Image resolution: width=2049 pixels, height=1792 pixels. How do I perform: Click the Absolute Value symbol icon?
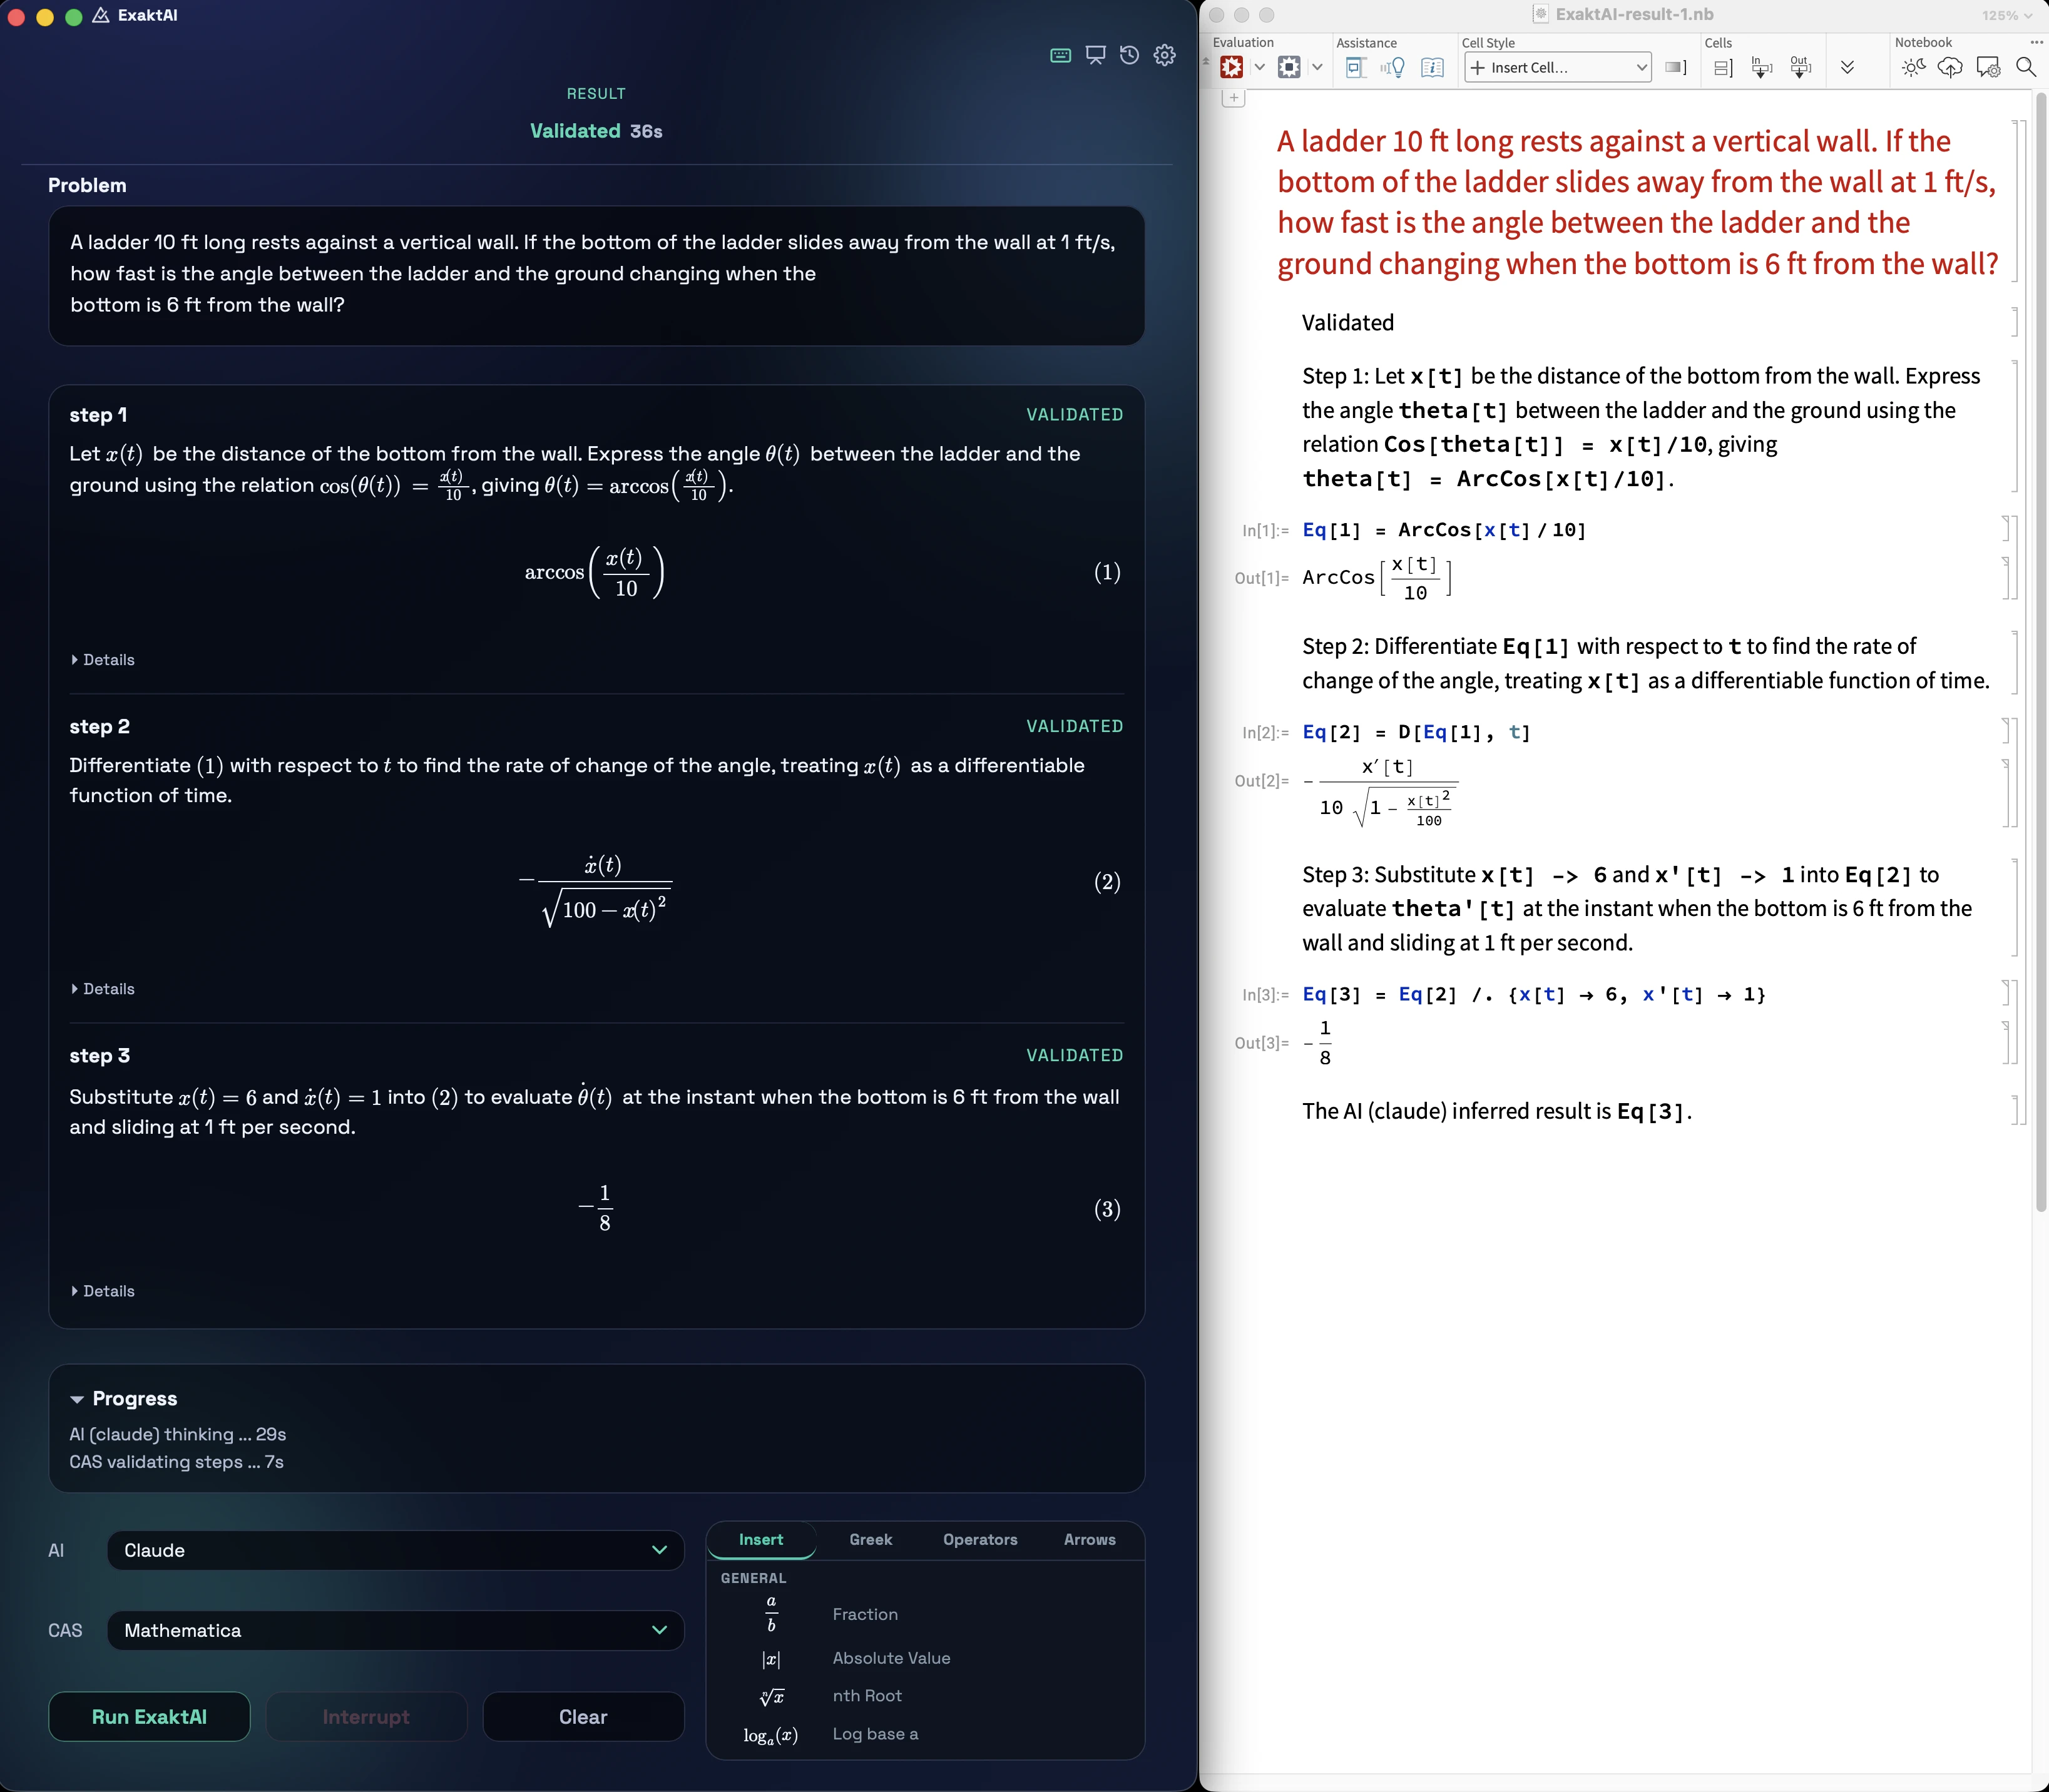coord(771,1659)
